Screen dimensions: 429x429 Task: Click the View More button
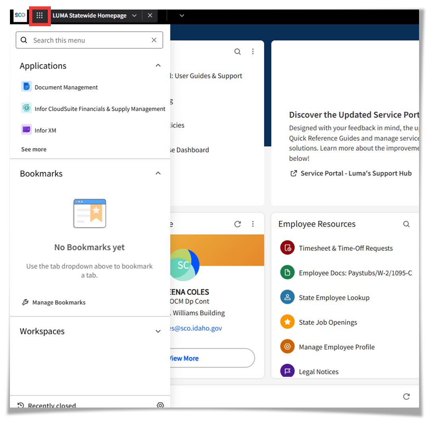(x=212, y=358)
